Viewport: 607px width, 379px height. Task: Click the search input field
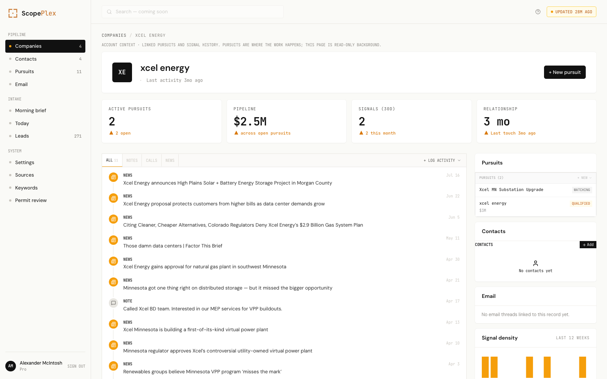[193, 12]
